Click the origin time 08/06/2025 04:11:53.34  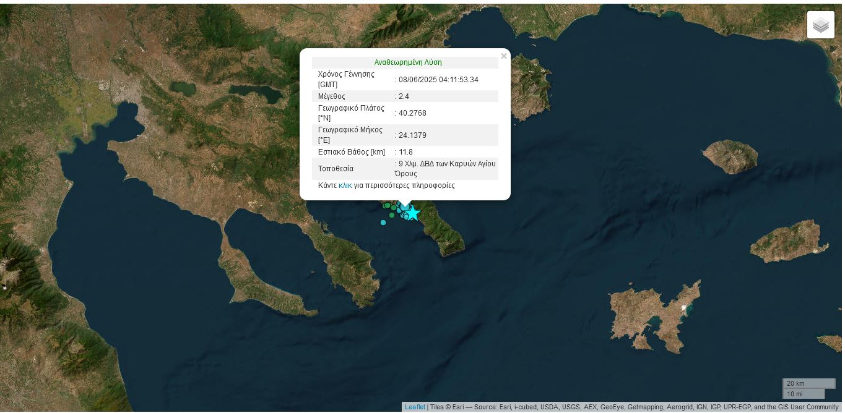(438, 80)
